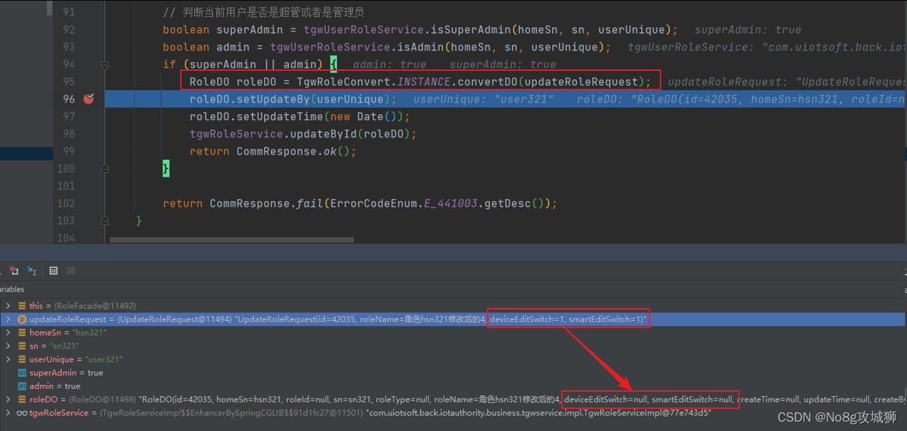The width and height of the screenshot is (907, 431).
Task: Click the run to cursor icon
Action: click(32, 270)
